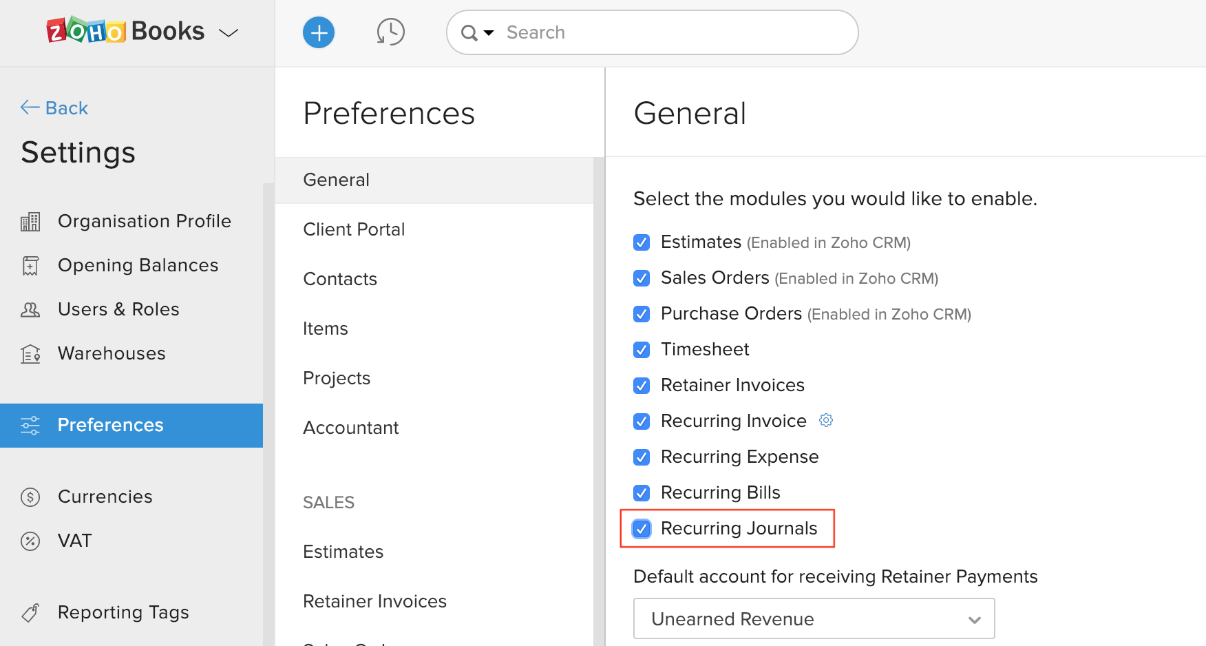
Task: Open Users & Roles settings
Action: pos(118,309)
